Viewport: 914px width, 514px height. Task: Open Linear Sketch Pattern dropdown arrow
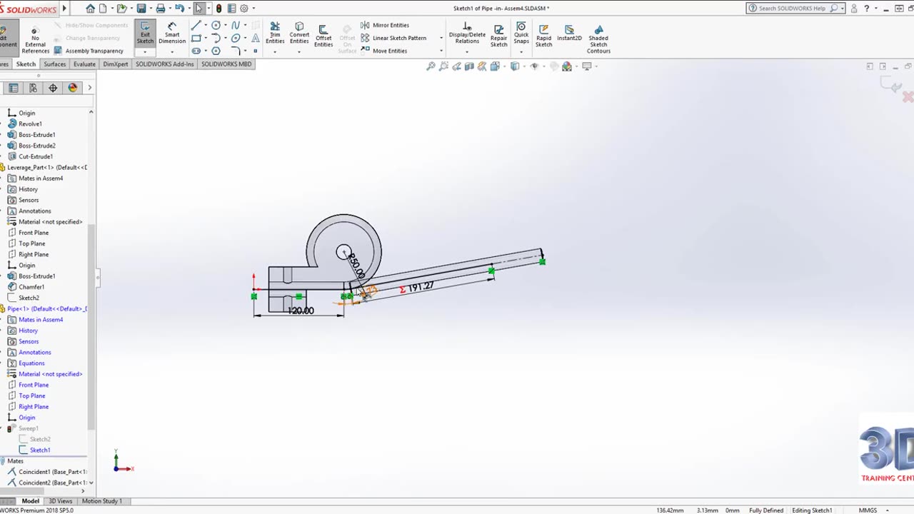441,38
